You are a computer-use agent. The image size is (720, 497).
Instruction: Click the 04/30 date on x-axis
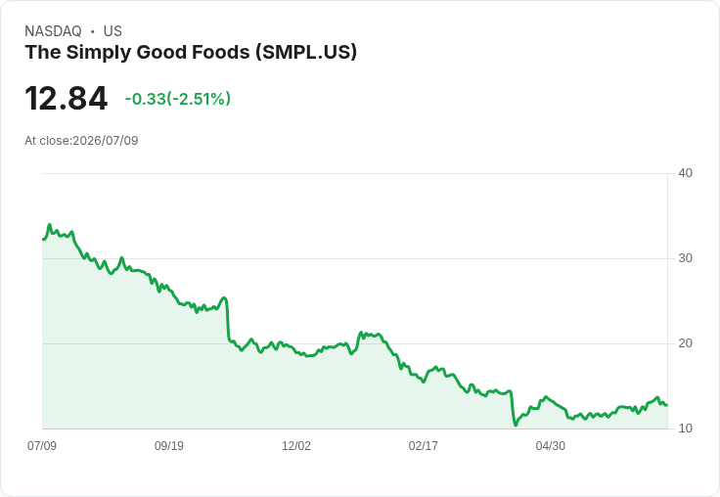click(x=550, y=445)
